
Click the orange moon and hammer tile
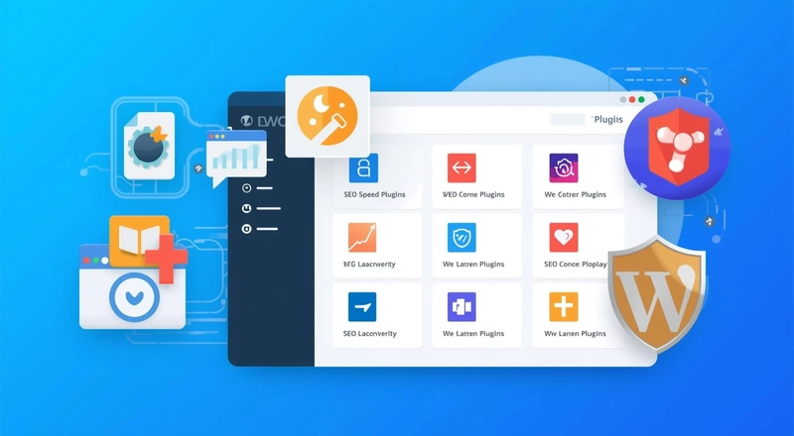coord(328,116)
